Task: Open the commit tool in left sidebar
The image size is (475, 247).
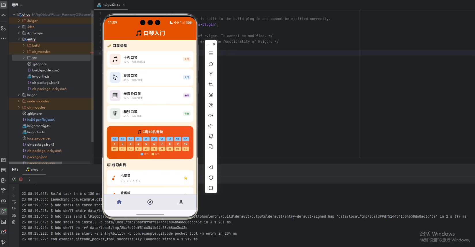Action: point(3,15)
